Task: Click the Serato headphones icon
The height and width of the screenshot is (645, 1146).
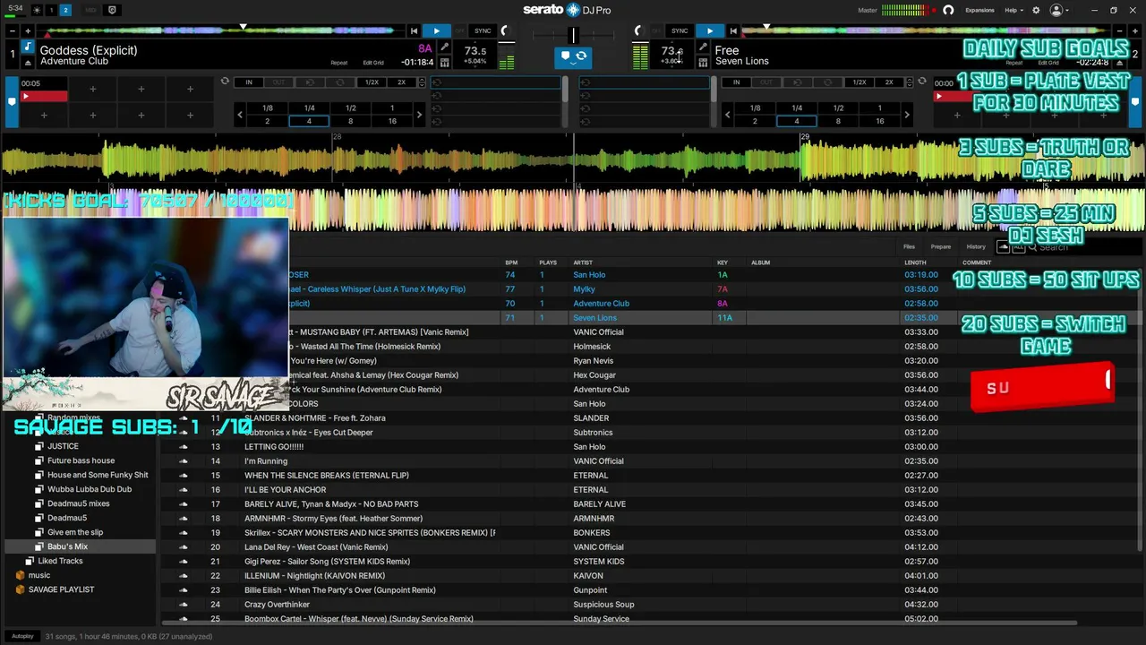Action: (948, 10)
